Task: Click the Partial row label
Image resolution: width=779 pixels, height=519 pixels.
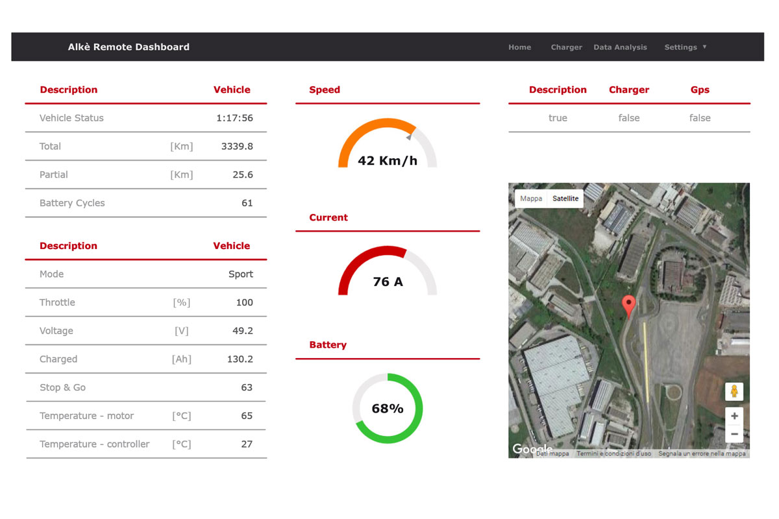Action: click(54, 175)
